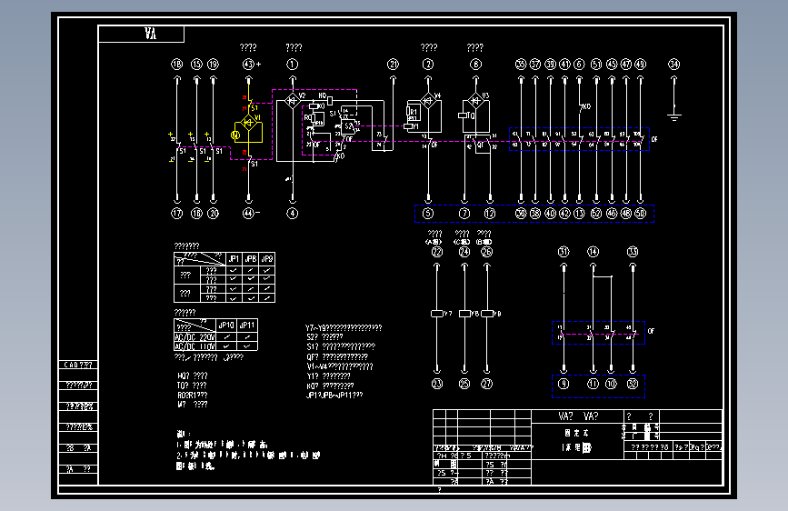Click bottom terminal circle numbered 4
Screen dimensions: 788x511
tap(293, 214)
